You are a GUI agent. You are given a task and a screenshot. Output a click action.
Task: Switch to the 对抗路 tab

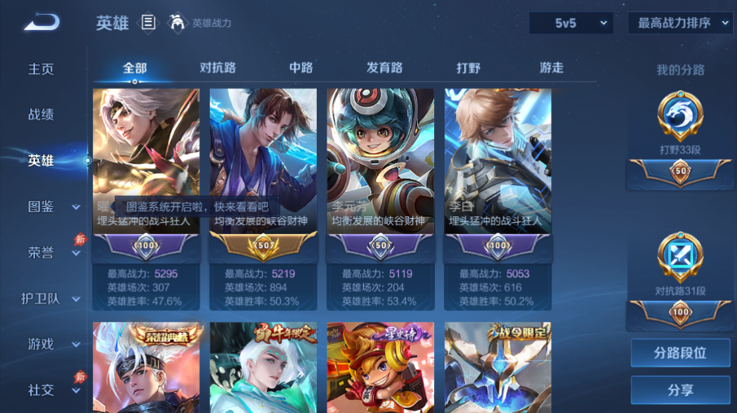coord(217,67)
